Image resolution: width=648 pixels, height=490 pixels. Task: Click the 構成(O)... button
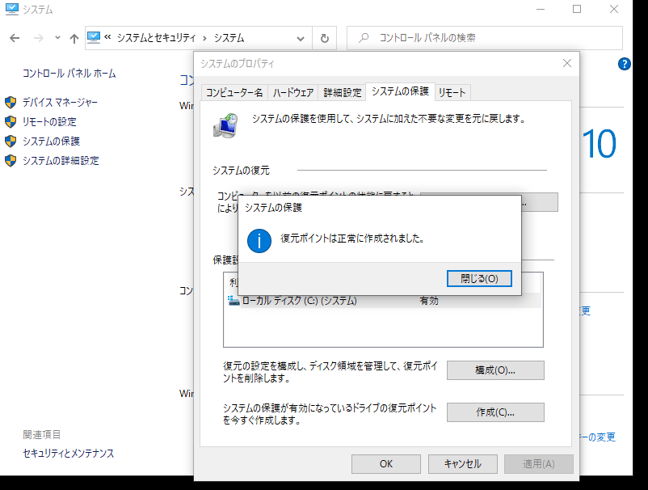coord(495,370)
